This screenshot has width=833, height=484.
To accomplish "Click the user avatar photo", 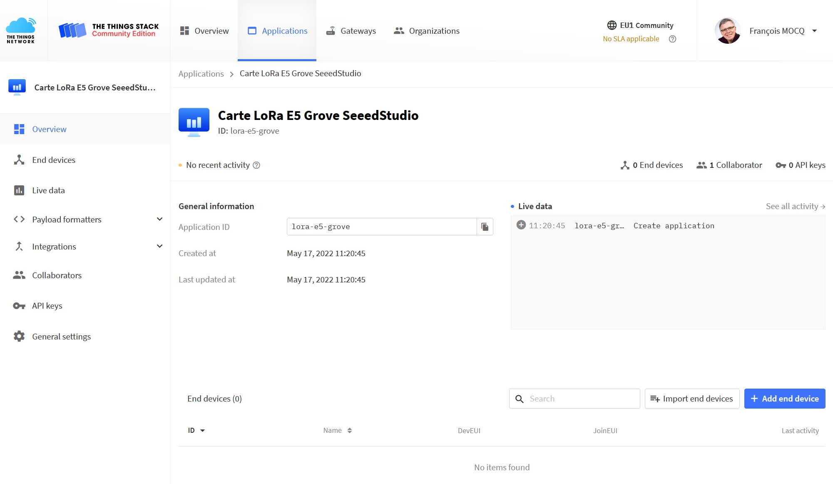I will coord(728,30).
